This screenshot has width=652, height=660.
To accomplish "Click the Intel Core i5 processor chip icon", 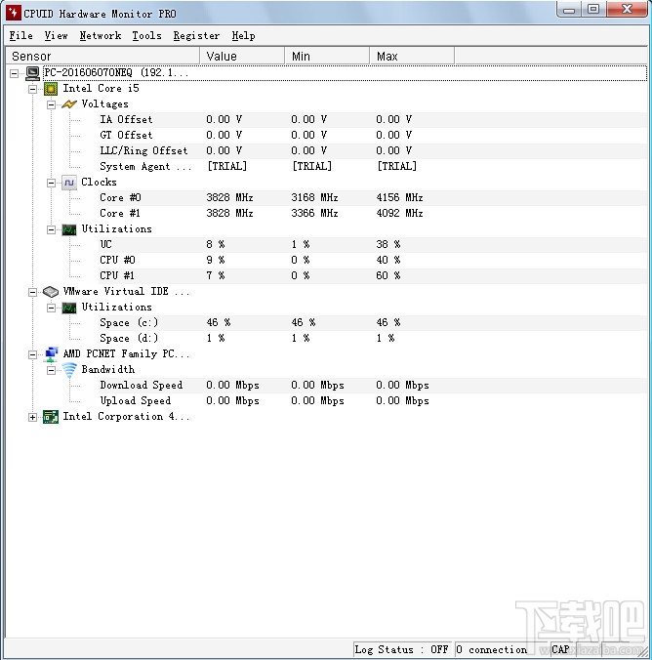I will 51,89.
